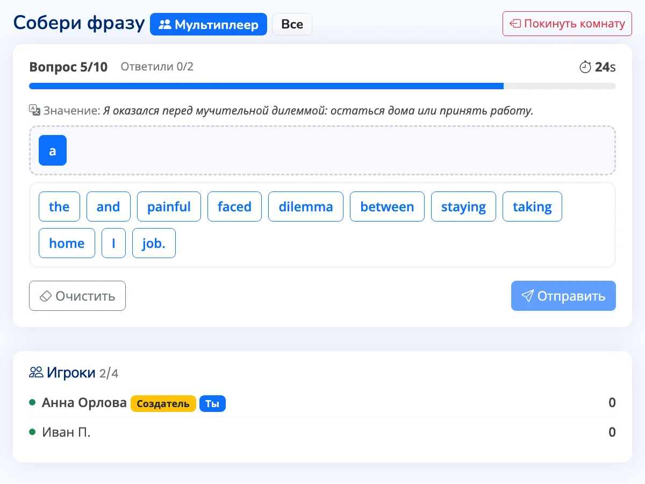
Task: Click the dashed answer drop area
Action: pos(322,150)
